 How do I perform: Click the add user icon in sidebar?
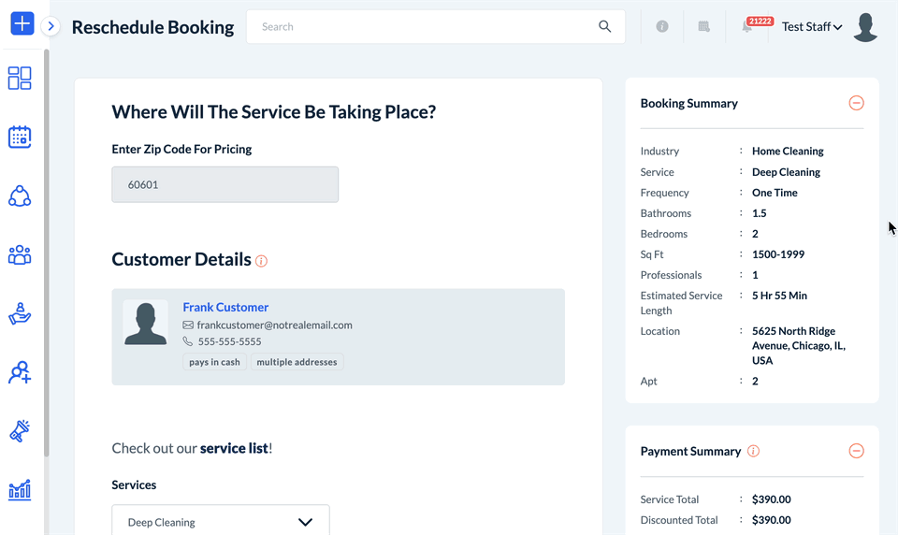[x=20, y=373]
